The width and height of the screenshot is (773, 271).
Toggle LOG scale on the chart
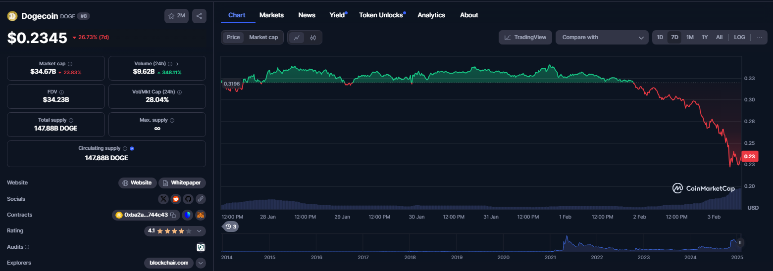coord(739,38)
